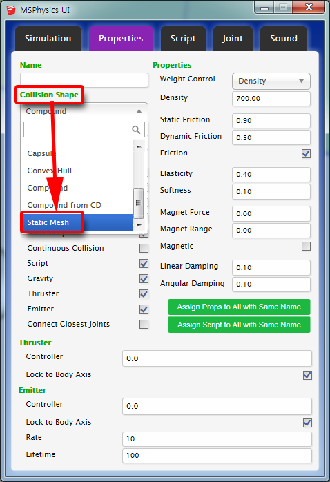This screenshot has width=330, height=482.
Task: Open the Weight Control Density dropdown
Action: 271,81
